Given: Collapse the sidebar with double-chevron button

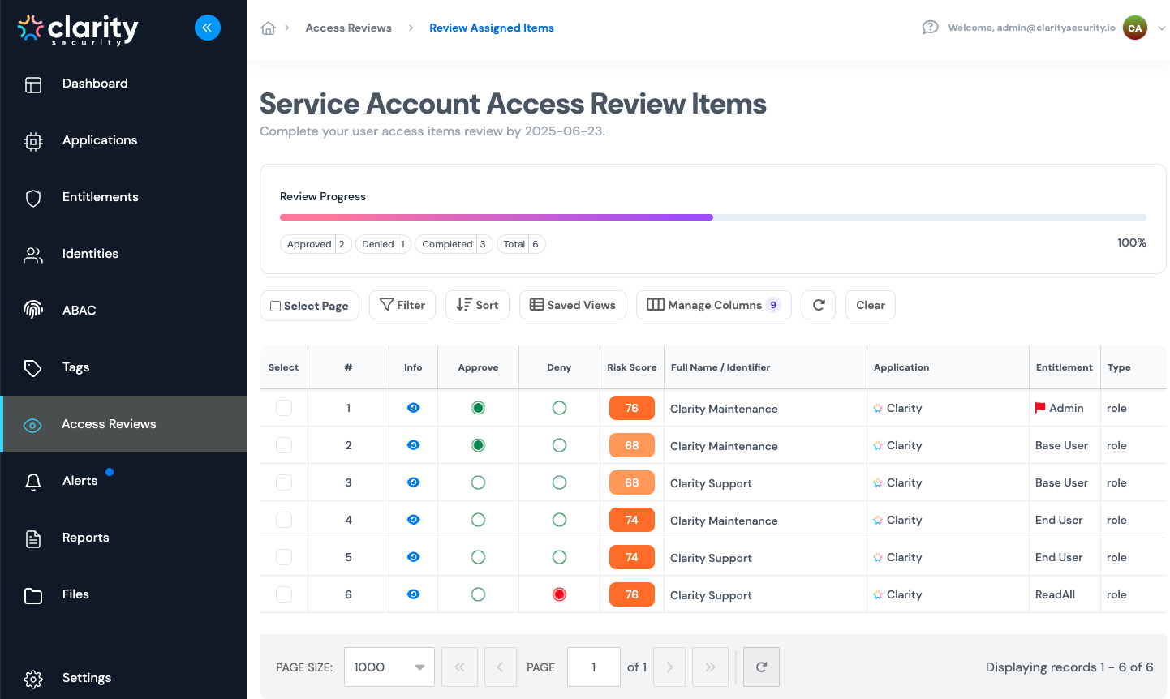Looking at the screenshot, I should click(x=208, y=28).
